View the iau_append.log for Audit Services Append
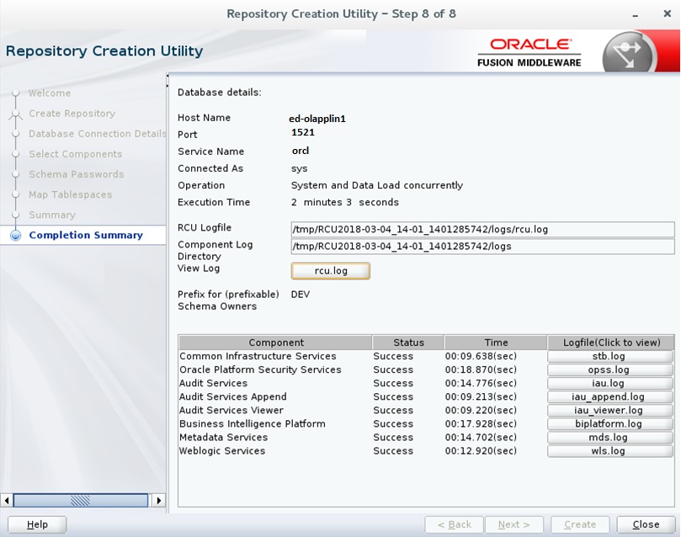Viewport: 681px width, 537px height. click(609, 396)
